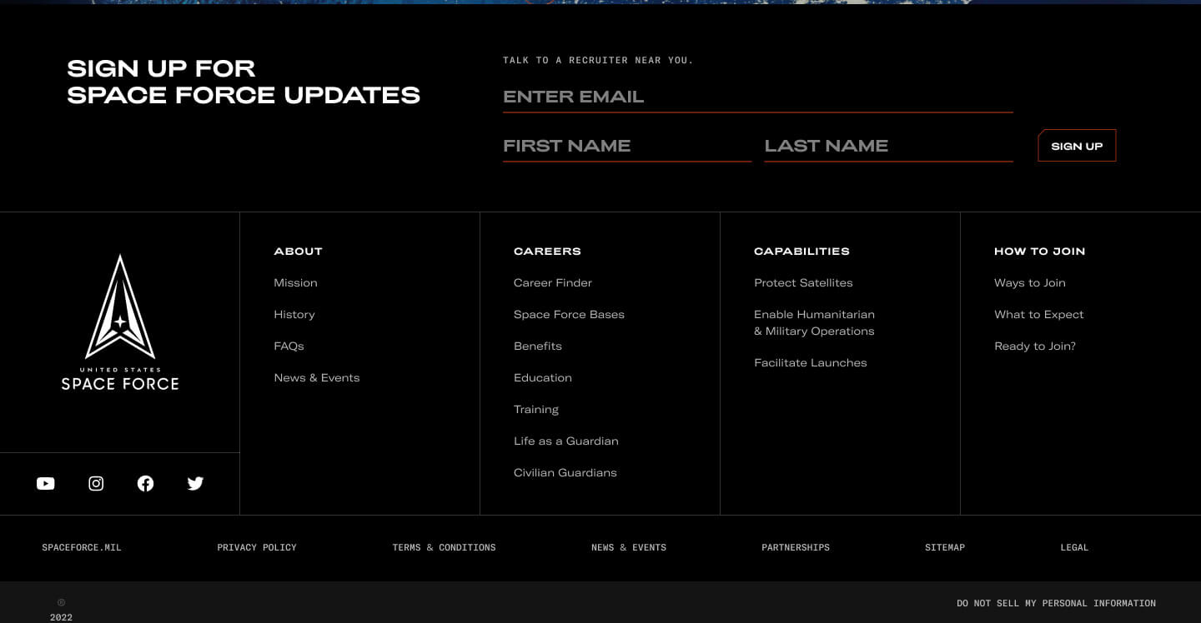Open the Protect Satellites link
The width and height of the screenshot is (1201, 623).
pyautogui.click(x=803, y=283)
